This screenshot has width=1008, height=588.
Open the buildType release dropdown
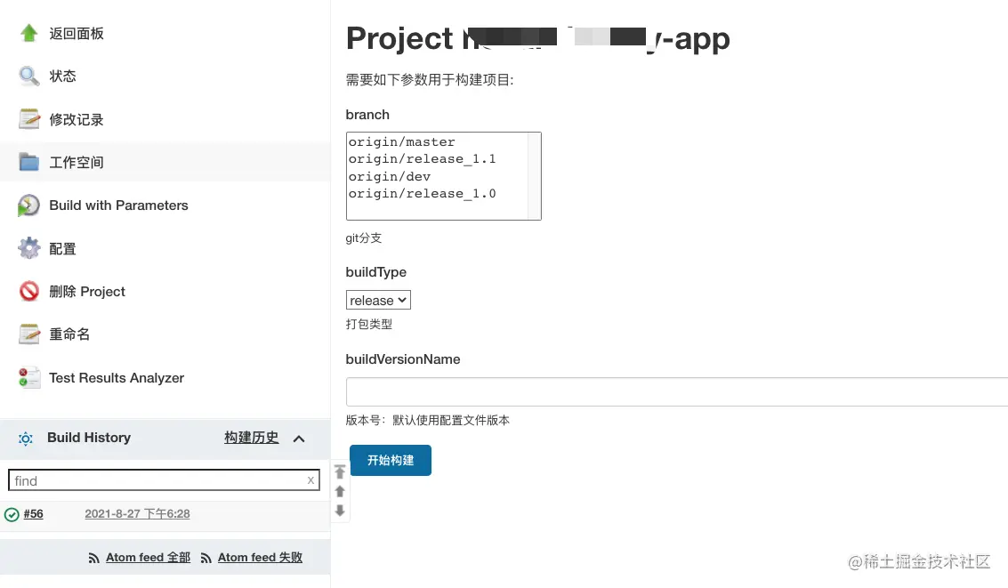pos(378,300)
